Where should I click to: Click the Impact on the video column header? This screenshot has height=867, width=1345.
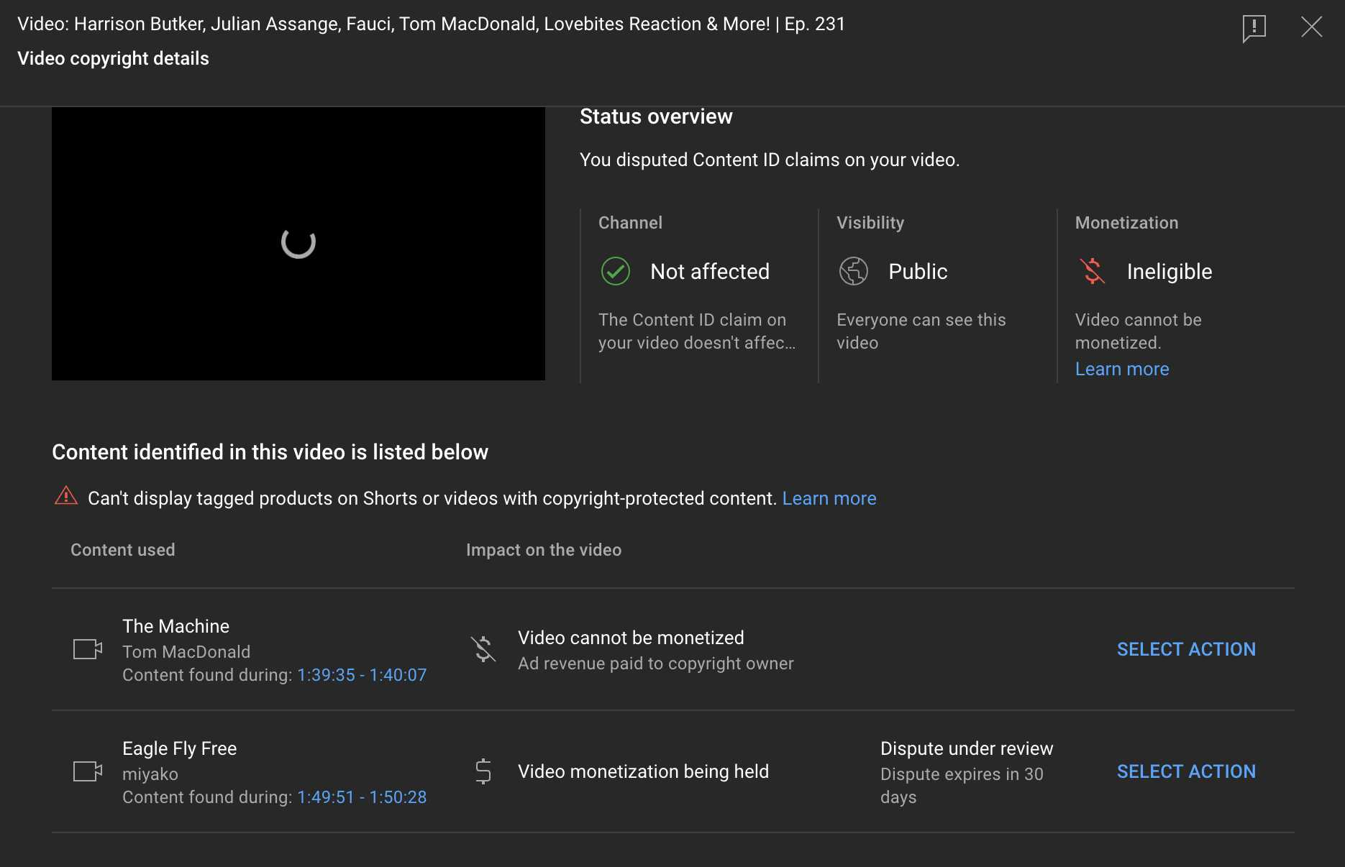(544, 550)
